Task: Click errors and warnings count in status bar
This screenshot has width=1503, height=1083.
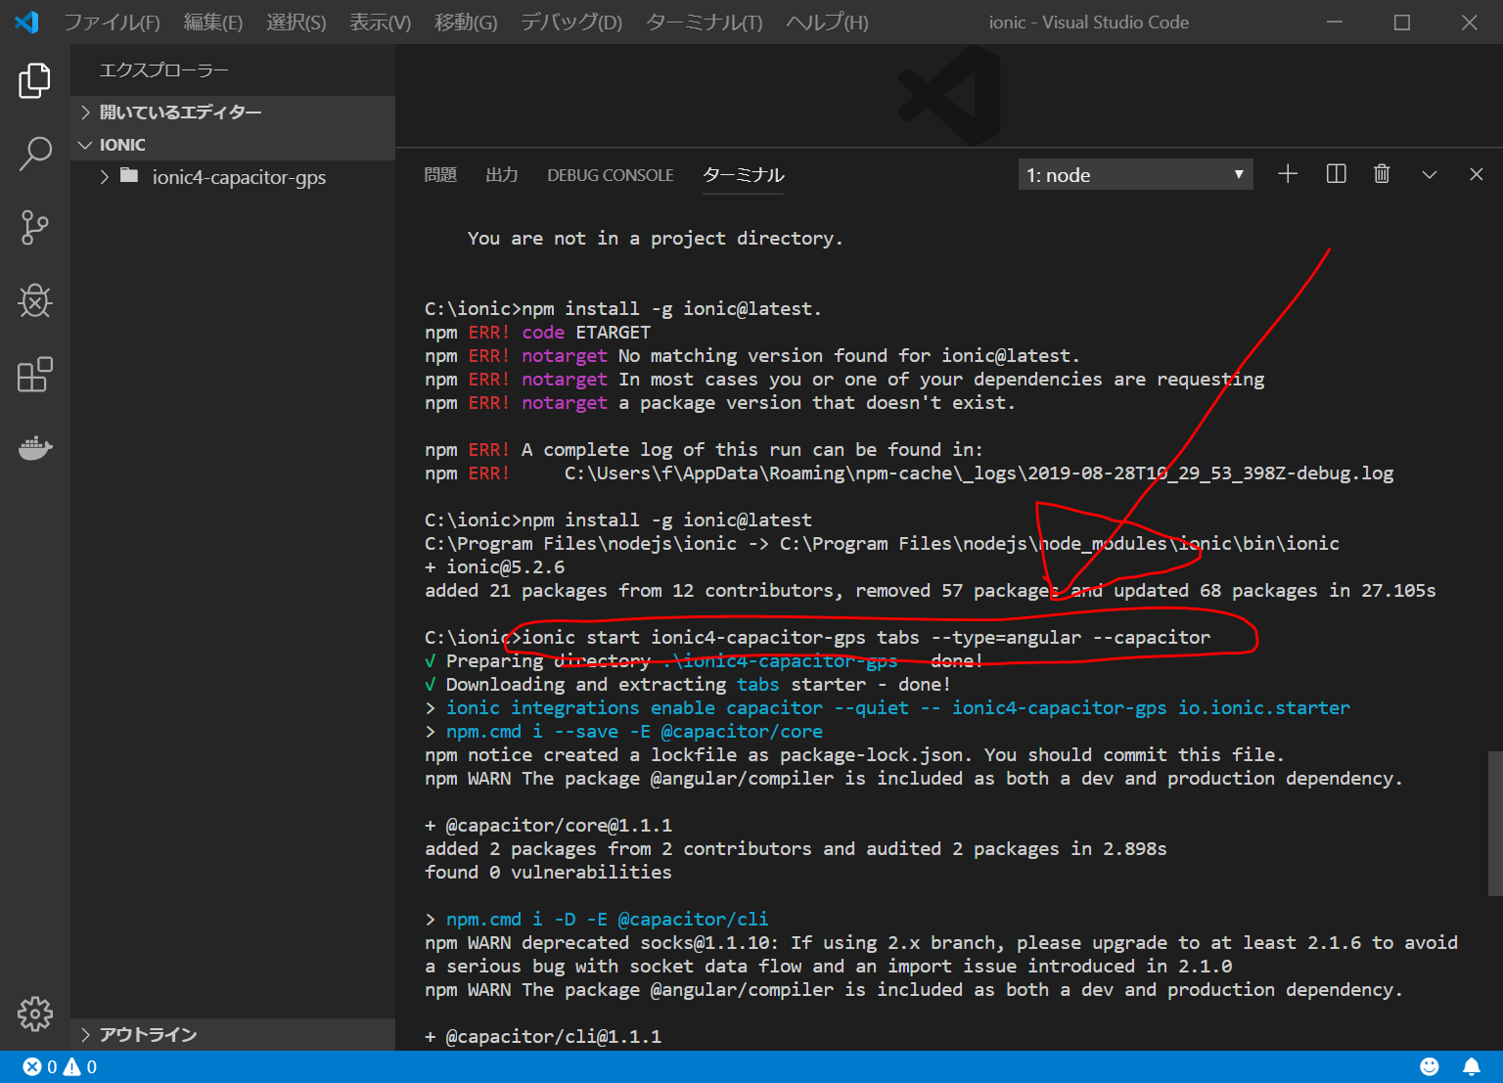Action: [x=61, y=1067]
